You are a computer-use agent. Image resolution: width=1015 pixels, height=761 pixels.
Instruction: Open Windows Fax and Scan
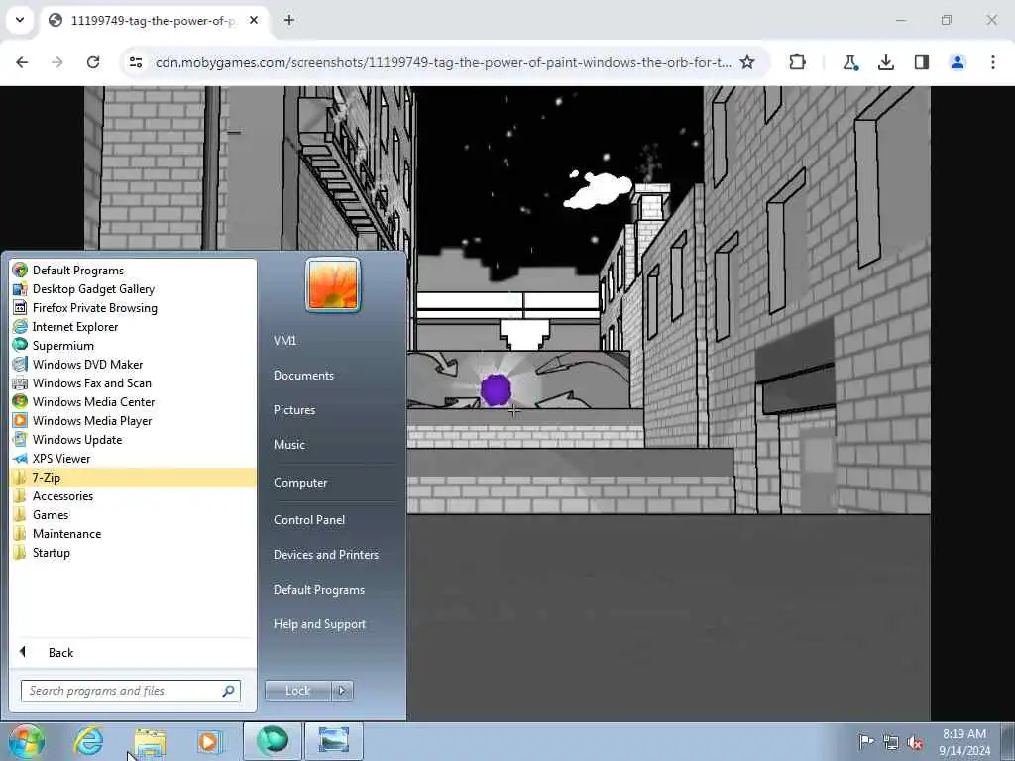133,382
